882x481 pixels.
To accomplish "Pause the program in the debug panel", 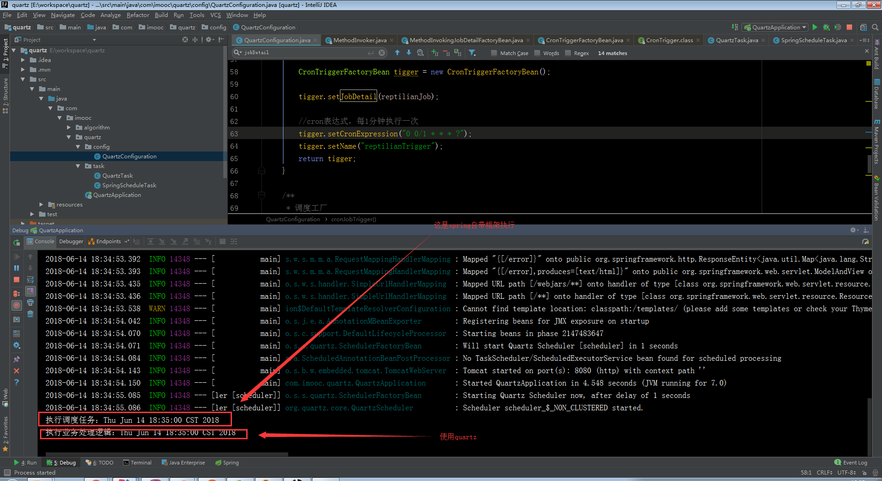I will click(17, 268).
